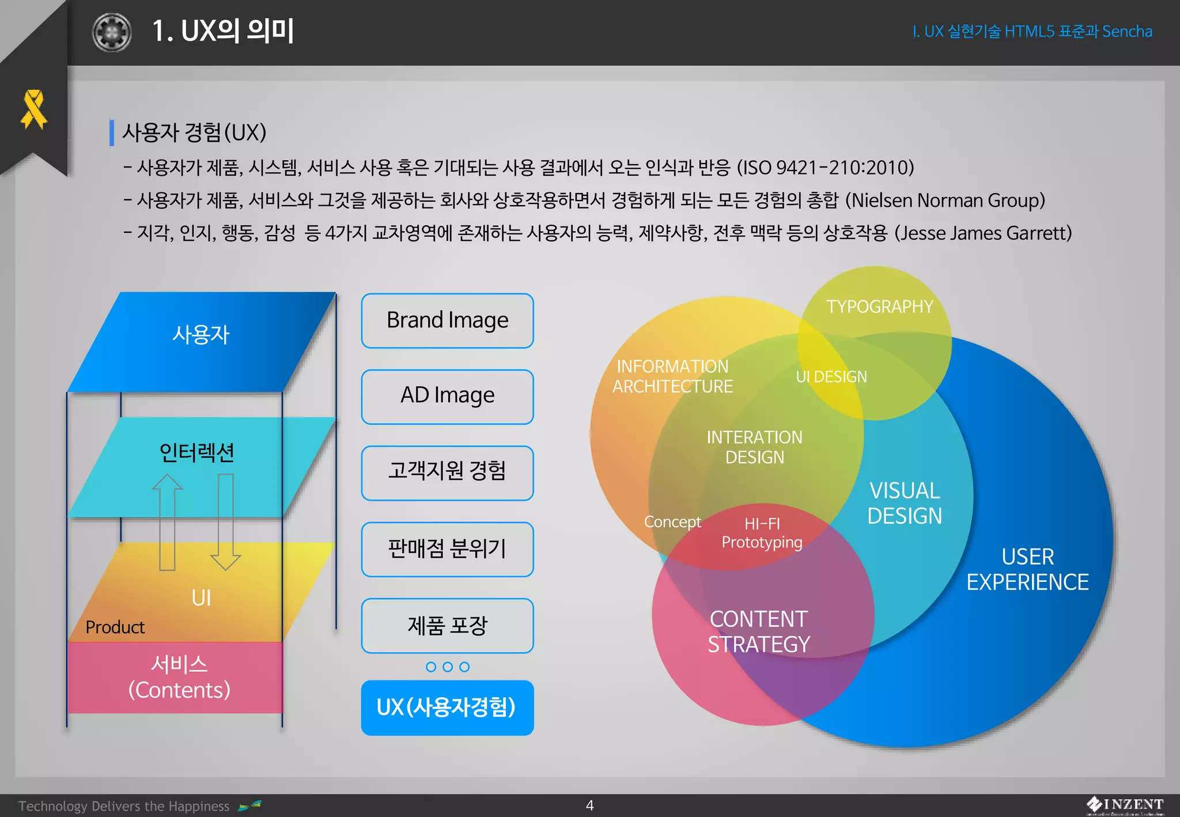1180x817 pixels.
Task: Click the downward arrow above the UI layer
Action: click(225, 522)
